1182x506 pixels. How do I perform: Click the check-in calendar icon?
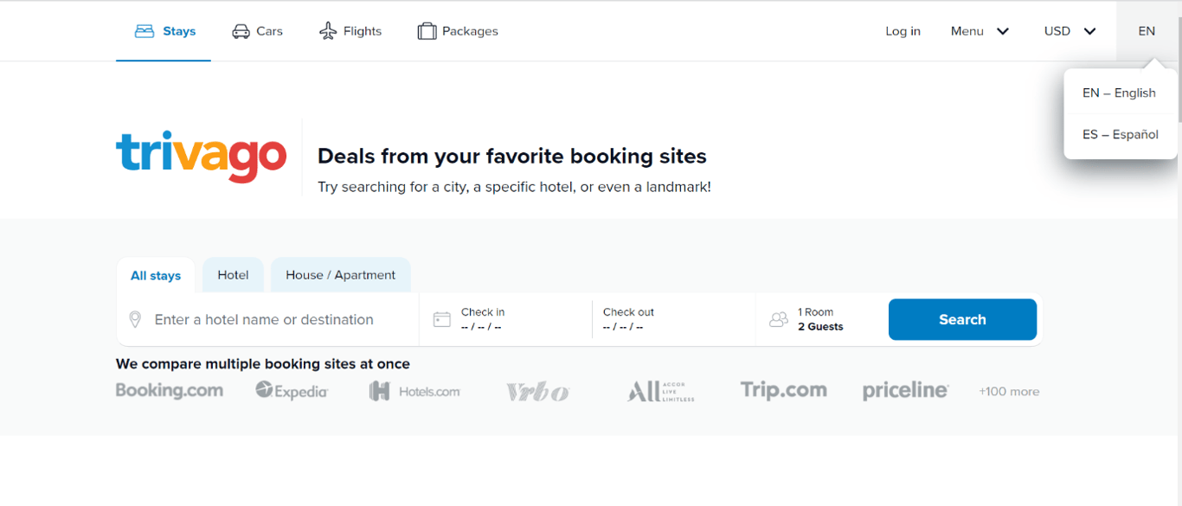point(441,320)
